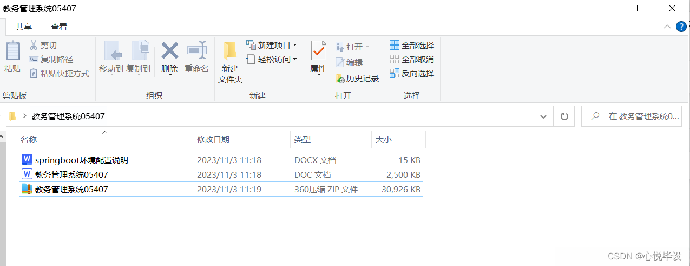Screen dimensions: 690x266
Task: Click 全部取消 (Select none)
Action: 412,59
